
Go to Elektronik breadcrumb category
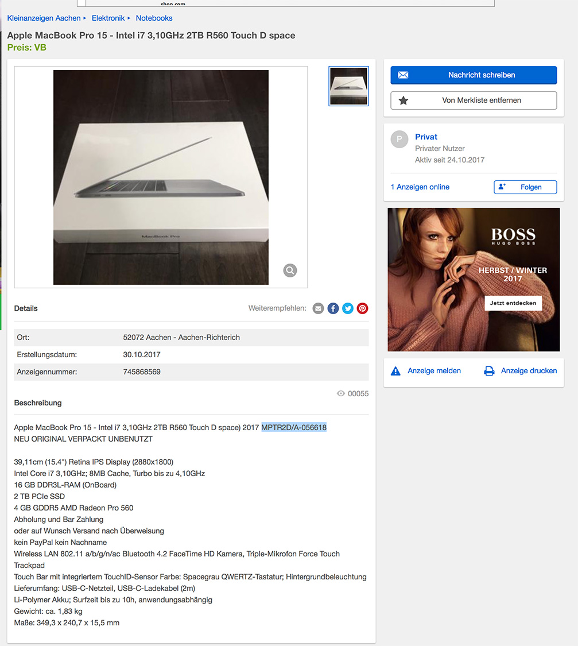click(108, 18)
